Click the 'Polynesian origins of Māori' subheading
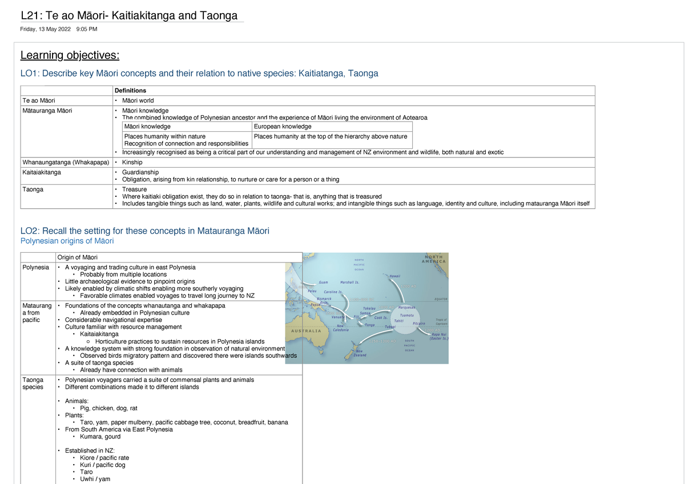 (x=67, y=241)
